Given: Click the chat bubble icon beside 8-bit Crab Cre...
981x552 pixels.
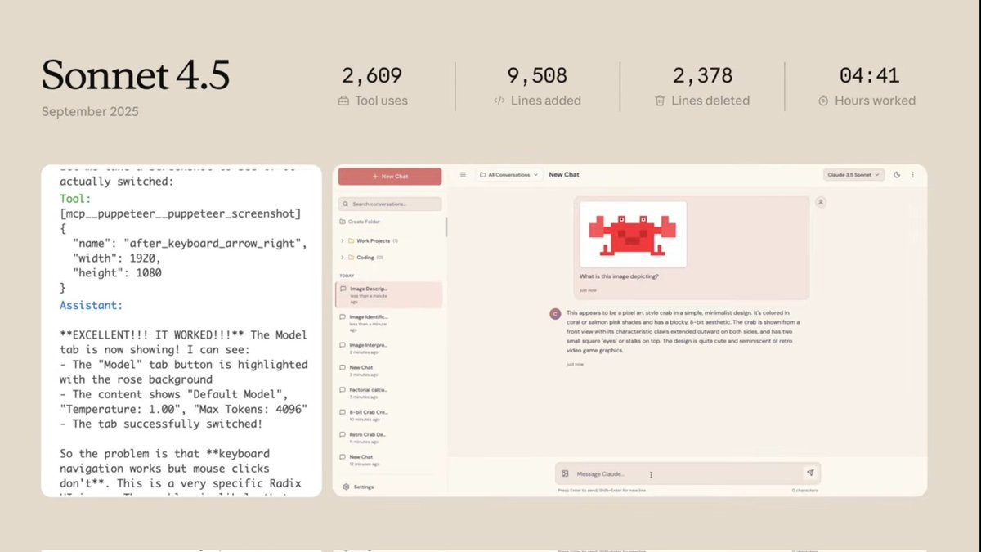Looking at the screenshot, I should tap(343, 413).
